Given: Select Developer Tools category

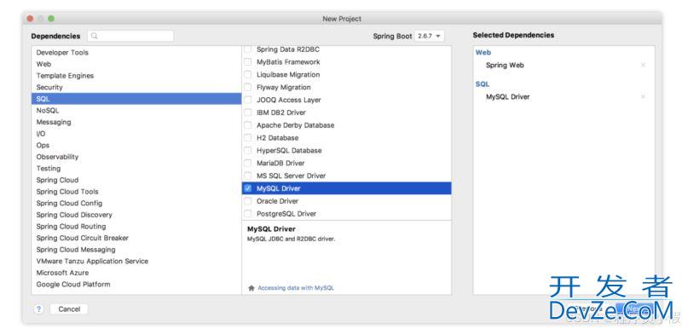Looking at the screenshot, I should 136,53.
